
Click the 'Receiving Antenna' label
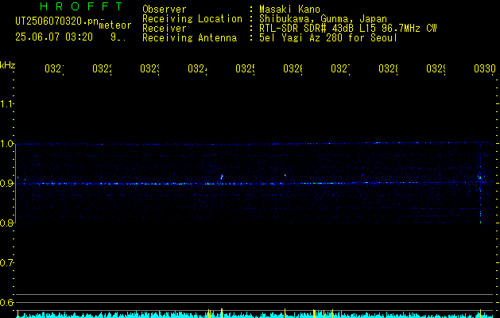(x=190, y=38)
